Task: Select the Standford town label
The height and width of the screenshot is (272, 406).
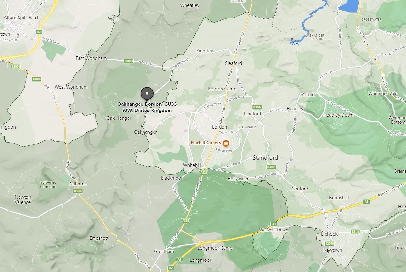Action: (265, 158)
